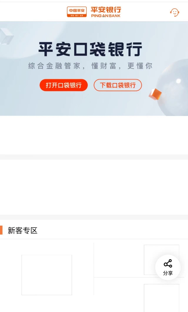Click the slogan 综合金融管家，懂财富，更懂你
The image size is (188, 312).
(91, 66)
